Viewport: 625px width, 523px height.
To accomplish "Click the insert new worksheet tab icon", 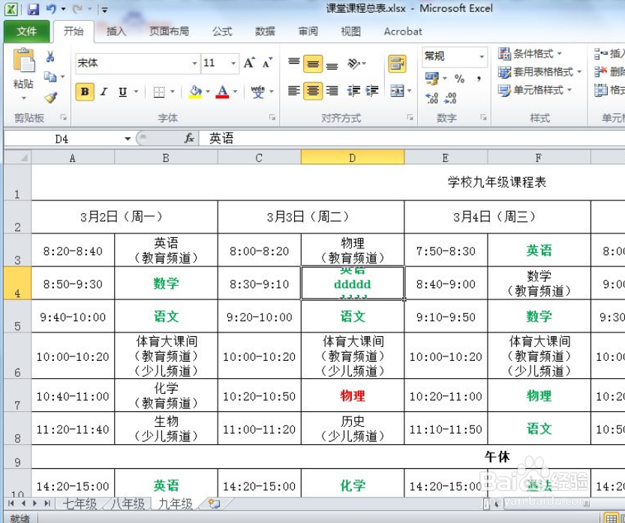I will point(214,503).
